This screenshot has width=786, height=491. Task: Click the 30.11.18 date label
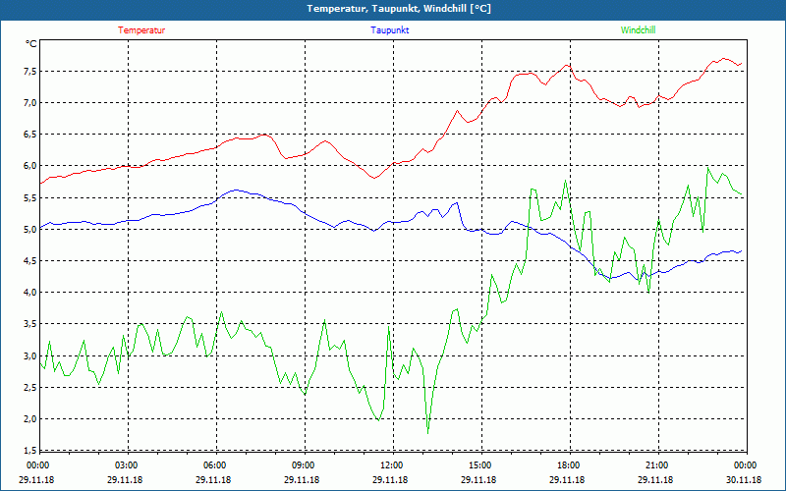(x=744, y=479)
